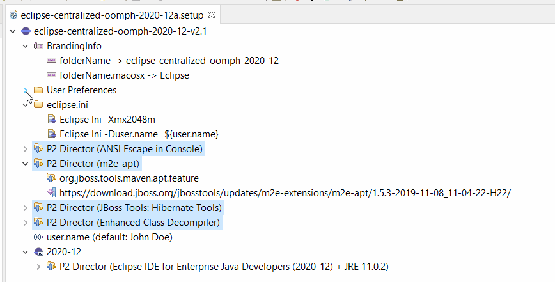Viewport: 555px width, 282px height.
Task: Click the eclipse.ini folder icon
Action: [x=38, y=105]
